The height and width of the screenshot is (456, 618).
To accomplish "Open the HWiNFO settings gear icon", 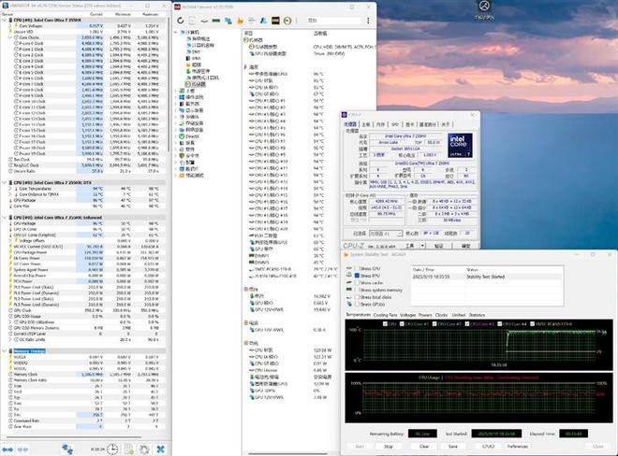I will click(x=142, y=449).
